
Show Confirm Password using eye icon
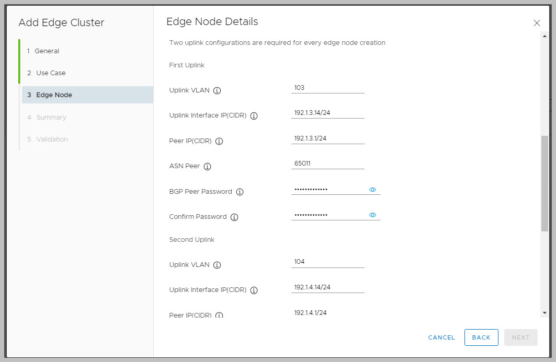pyautogui.click(x=372, y=215)
